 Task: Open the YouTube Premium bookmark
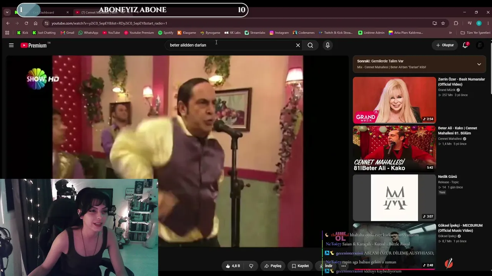[x=139, y=33]
